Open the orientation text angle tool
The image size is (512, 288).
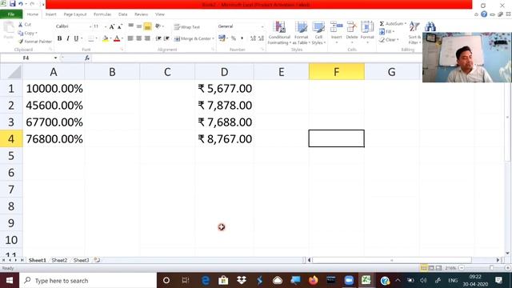click(158, 26)
